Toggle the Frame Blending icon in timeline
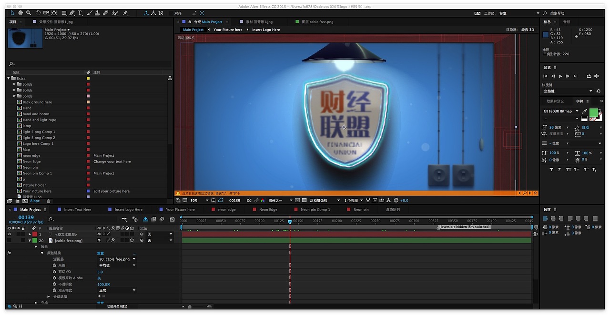 [153, 219]
